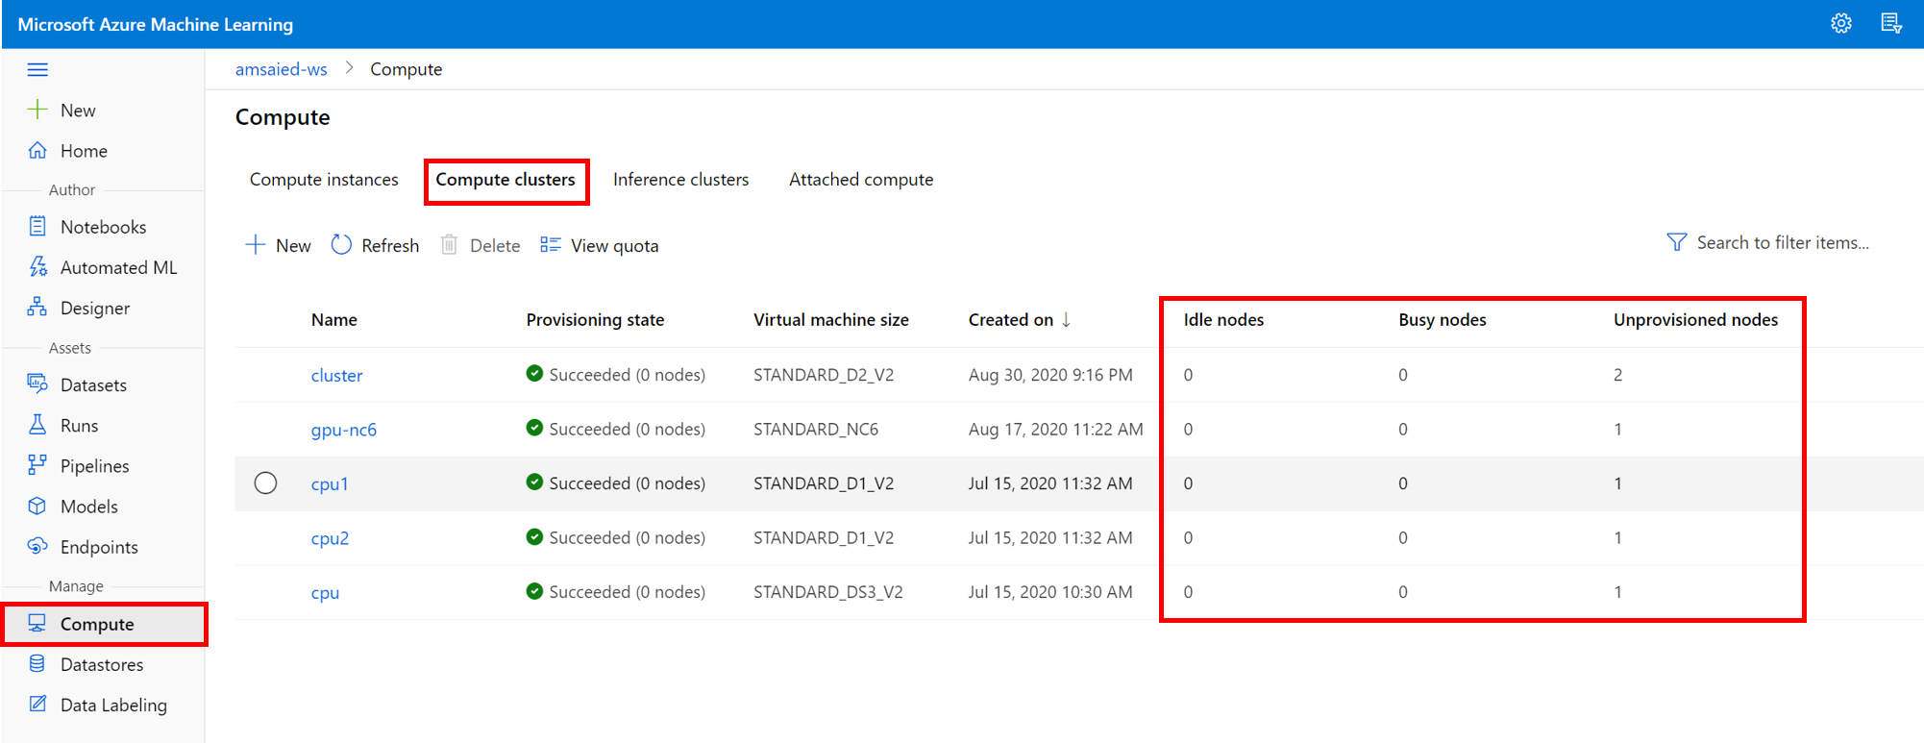Click the Automated ML lightning icon
Image resolution: width=1924 pixels, height=743 pixels.
click(x=37, y=266)
